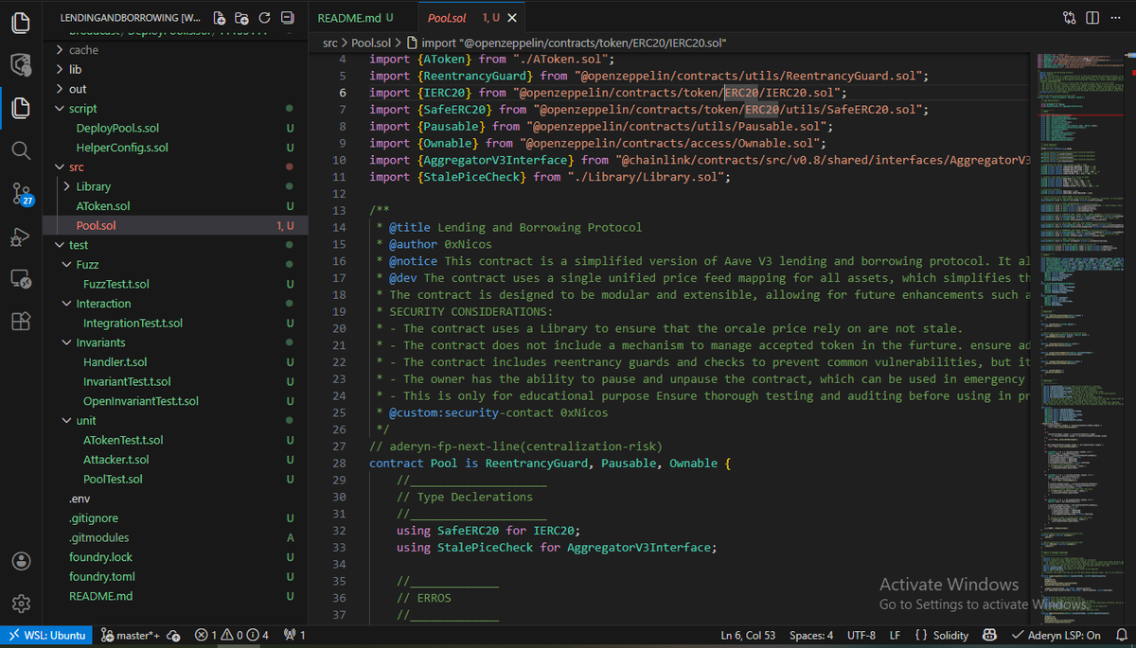Click the New File icon in Explorer
1136x648 pixels.
(220, 18)
